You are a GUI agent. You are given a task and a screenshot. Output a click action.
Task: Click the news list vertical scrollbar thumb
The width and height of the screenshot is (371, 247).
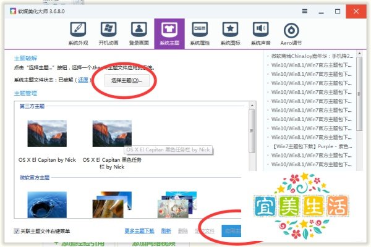[359, 94]
